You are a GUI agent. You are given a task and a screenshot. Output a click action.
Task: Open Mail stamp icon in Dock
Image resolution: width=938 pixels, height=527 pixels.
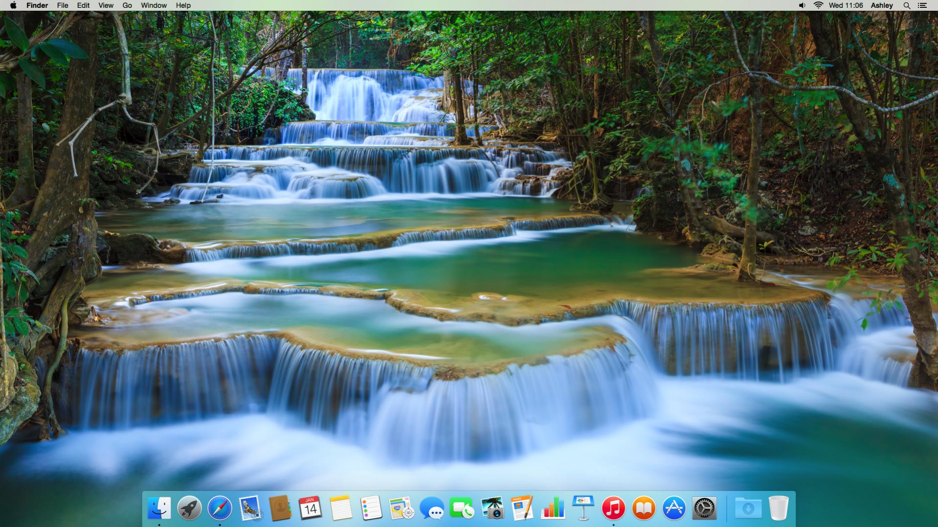[x=250, y=508]
